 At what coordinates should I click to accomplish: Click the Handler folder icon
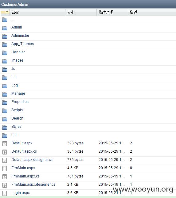click(5, 53)
